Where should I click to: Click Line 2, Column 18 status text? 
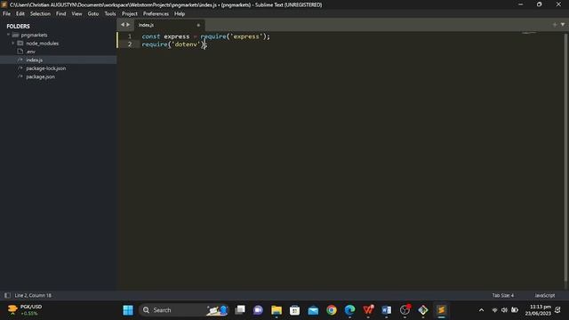point(33,295)
